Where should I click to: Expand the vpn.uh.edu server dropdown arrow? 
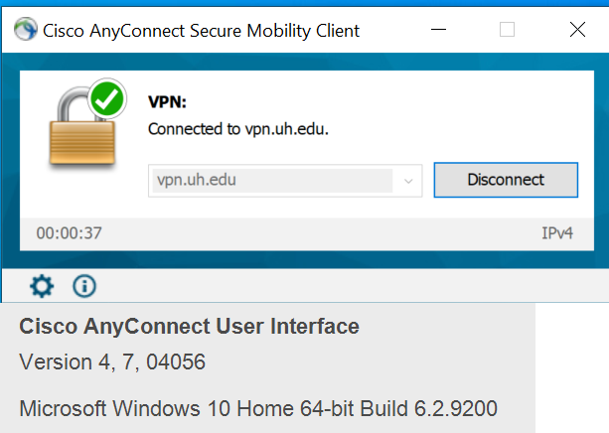pyautogui.click(x=408, y=181)
